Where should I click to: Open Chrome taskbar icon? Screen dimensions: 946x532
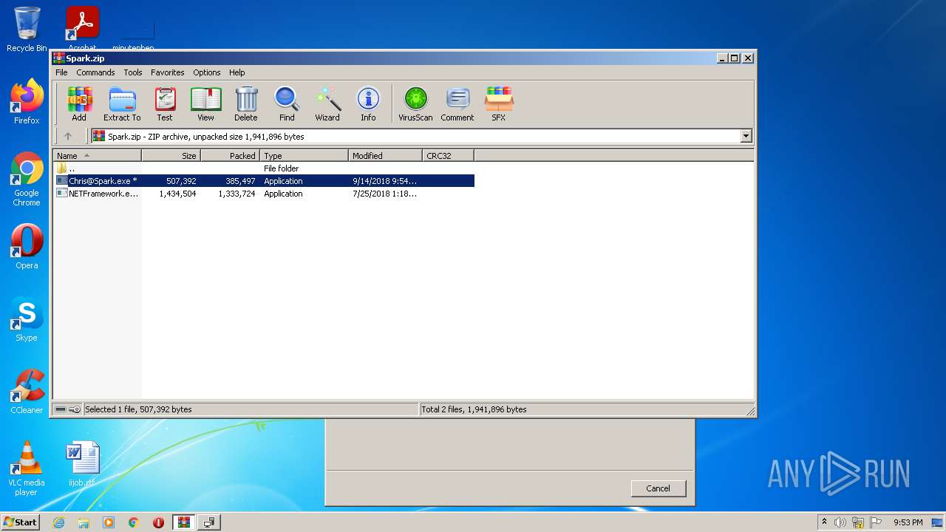(x=134, y=522)
